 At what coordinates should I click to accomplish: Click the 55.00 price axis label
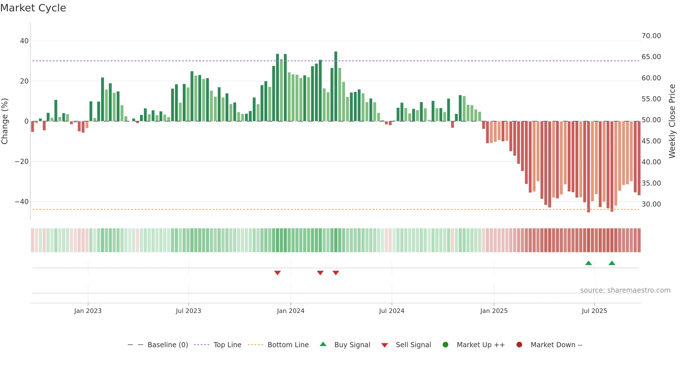click(x=651, y=99)
